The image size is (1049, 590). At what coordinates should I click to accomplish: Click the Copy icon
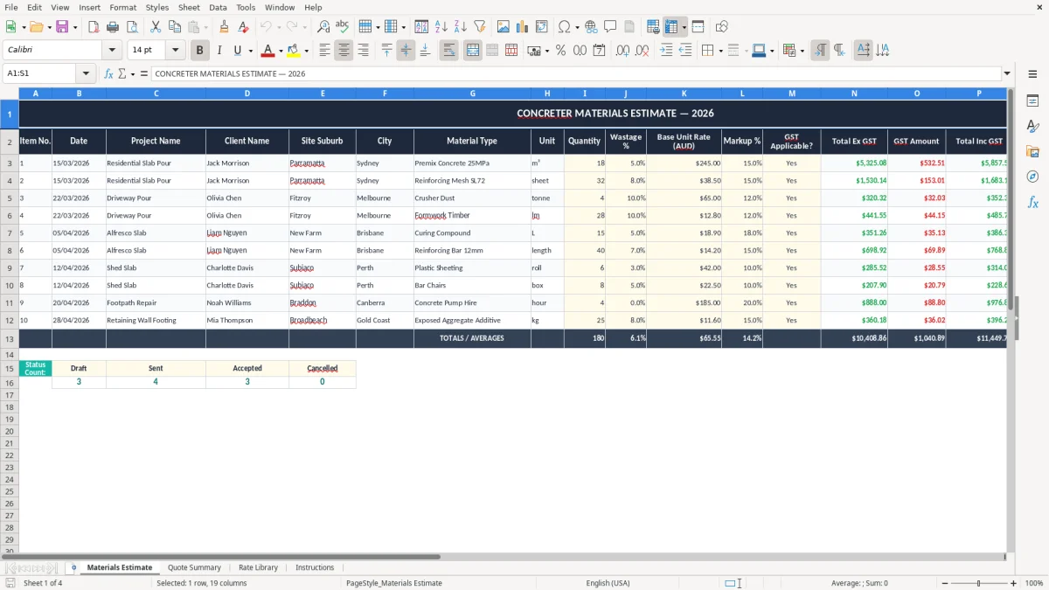tap(174, 27)
